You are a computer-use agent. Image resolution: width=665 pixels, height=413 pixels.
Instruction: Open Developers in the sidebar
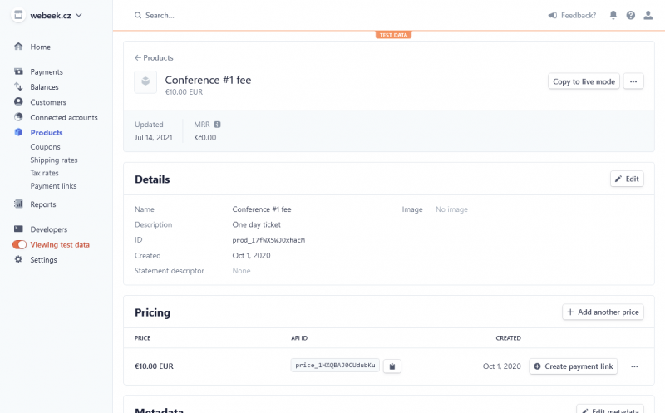49,229
